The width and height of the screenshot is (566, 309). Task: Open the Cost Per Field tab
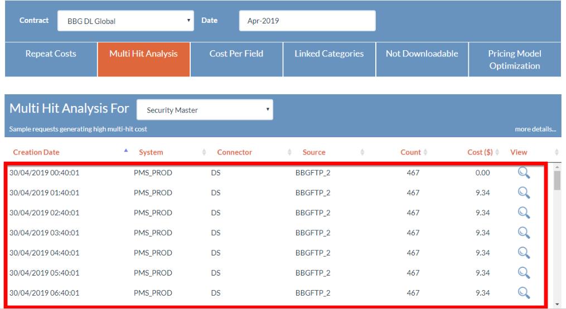tap(236, 54)
